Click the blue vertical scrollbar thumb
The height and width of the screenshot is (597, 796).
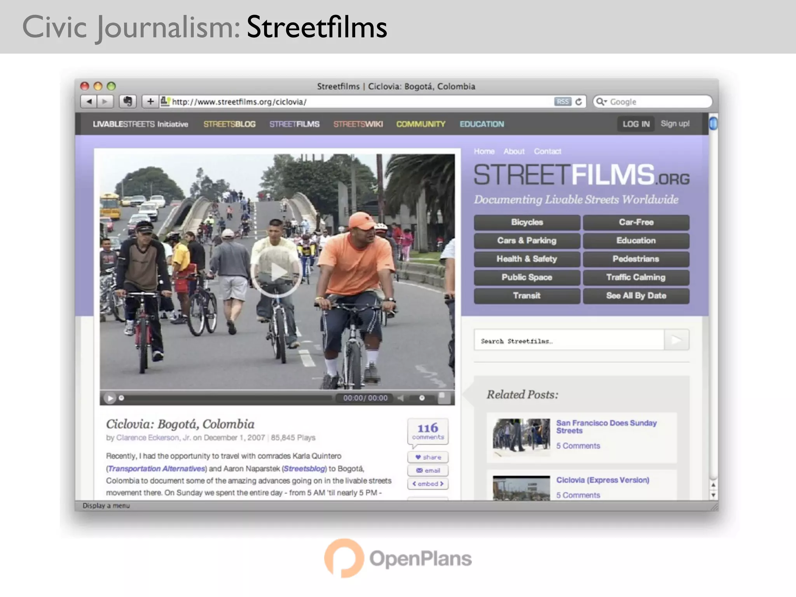click(713, 124)
